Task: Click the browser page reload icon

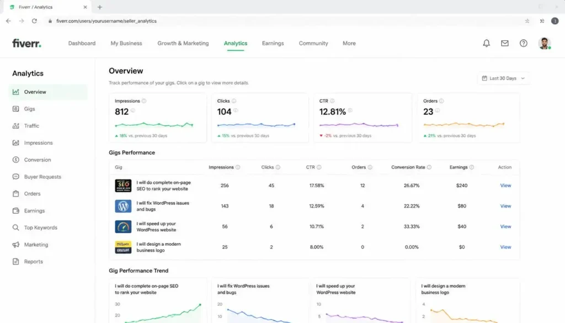Action: 34,21
